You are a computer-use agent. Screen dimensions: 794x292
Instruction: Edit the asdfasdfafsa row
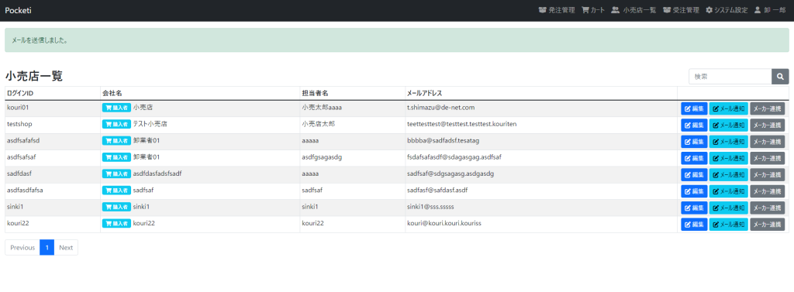coord(694,191)
